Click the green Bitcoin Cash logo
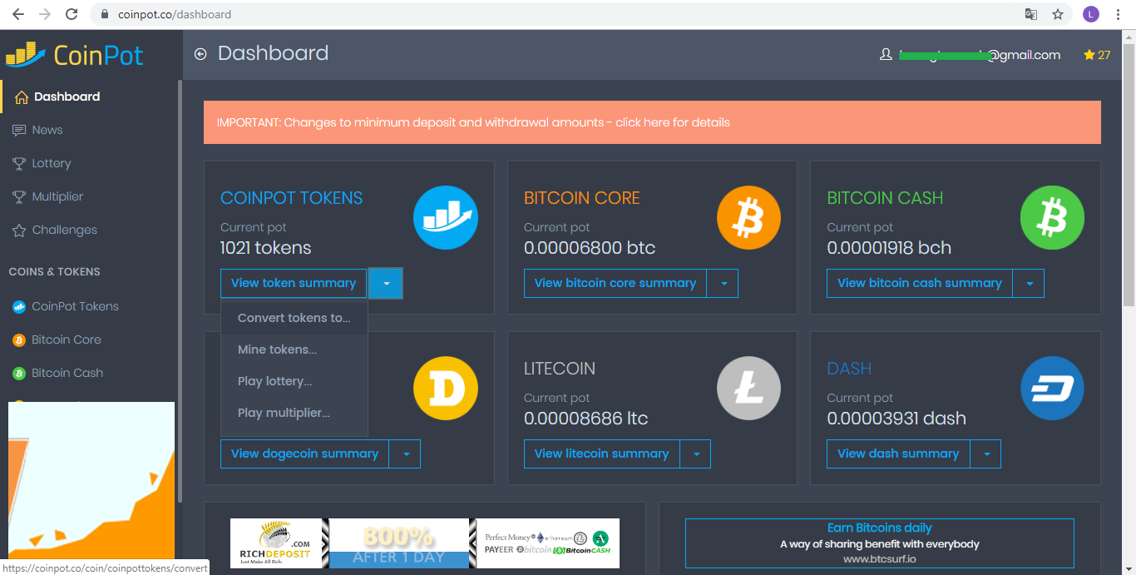The height and width of the screenshot is (575, 1136). pos(1053,218)
